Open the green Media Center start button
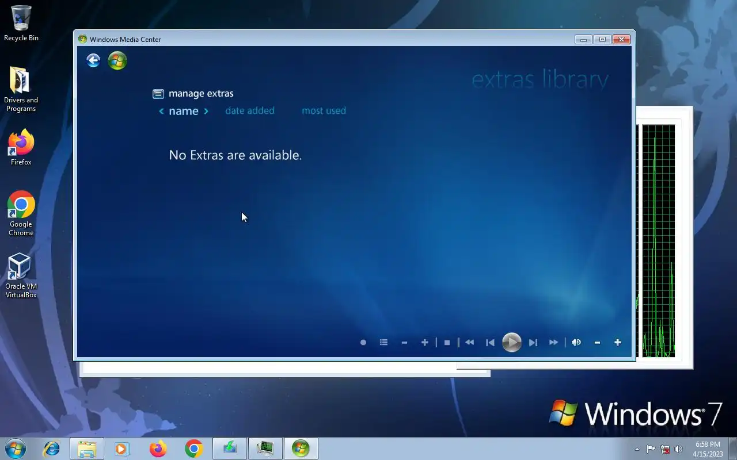This screenshot has width=737, height=460. [x=117, y=60]
